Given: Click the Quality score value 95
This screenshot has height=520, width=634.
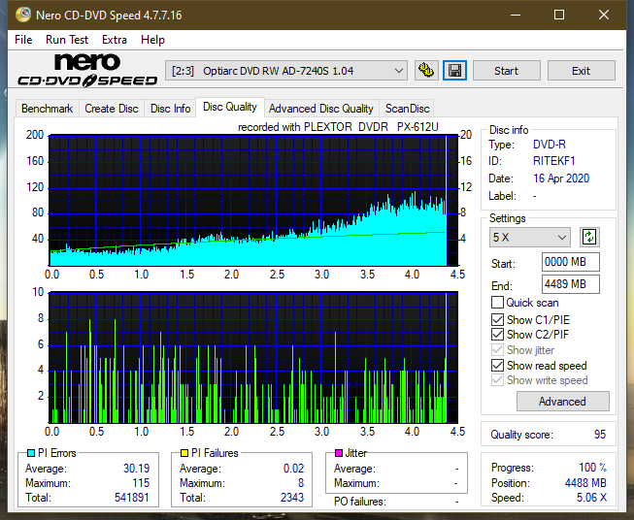Looking at the screenshot, I should point(600,435).
